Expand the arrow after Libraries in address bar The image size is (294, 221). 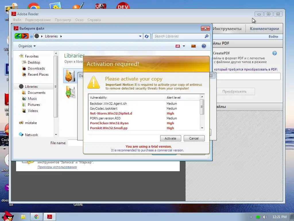pyautogui.click(x=61, y=36)
